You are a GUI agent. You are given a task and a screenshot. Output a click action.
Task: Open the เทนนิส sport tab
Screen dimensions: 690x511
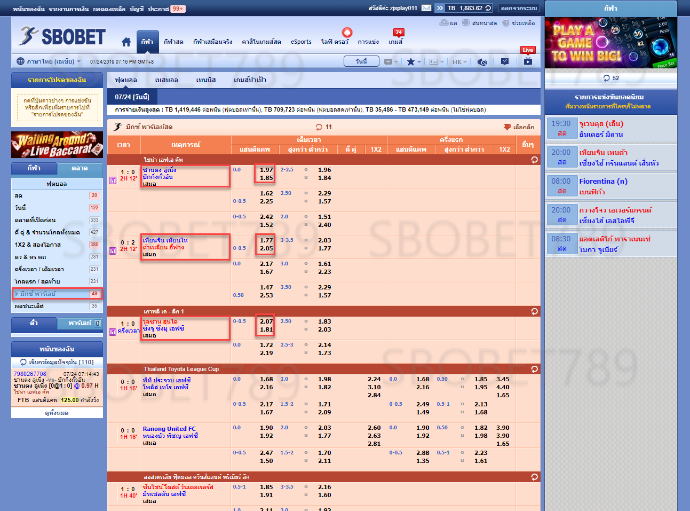pyautogui.click(x=205, y=80)
